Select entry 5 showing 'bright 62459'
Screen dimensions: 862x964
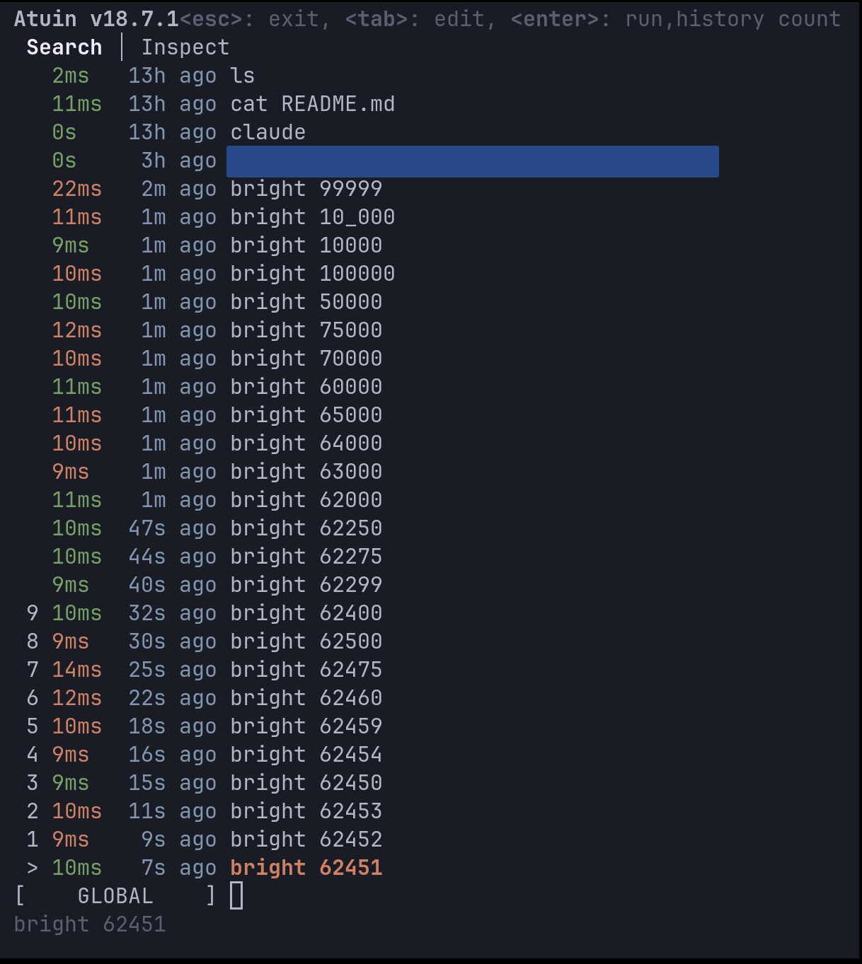pos(306,726)
